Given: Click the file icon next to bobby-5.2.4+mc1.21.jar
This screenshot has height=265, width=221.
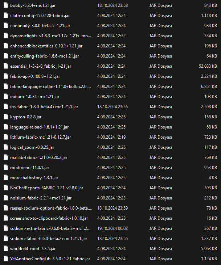Looking at the screenshot, I should click(6, 5).
